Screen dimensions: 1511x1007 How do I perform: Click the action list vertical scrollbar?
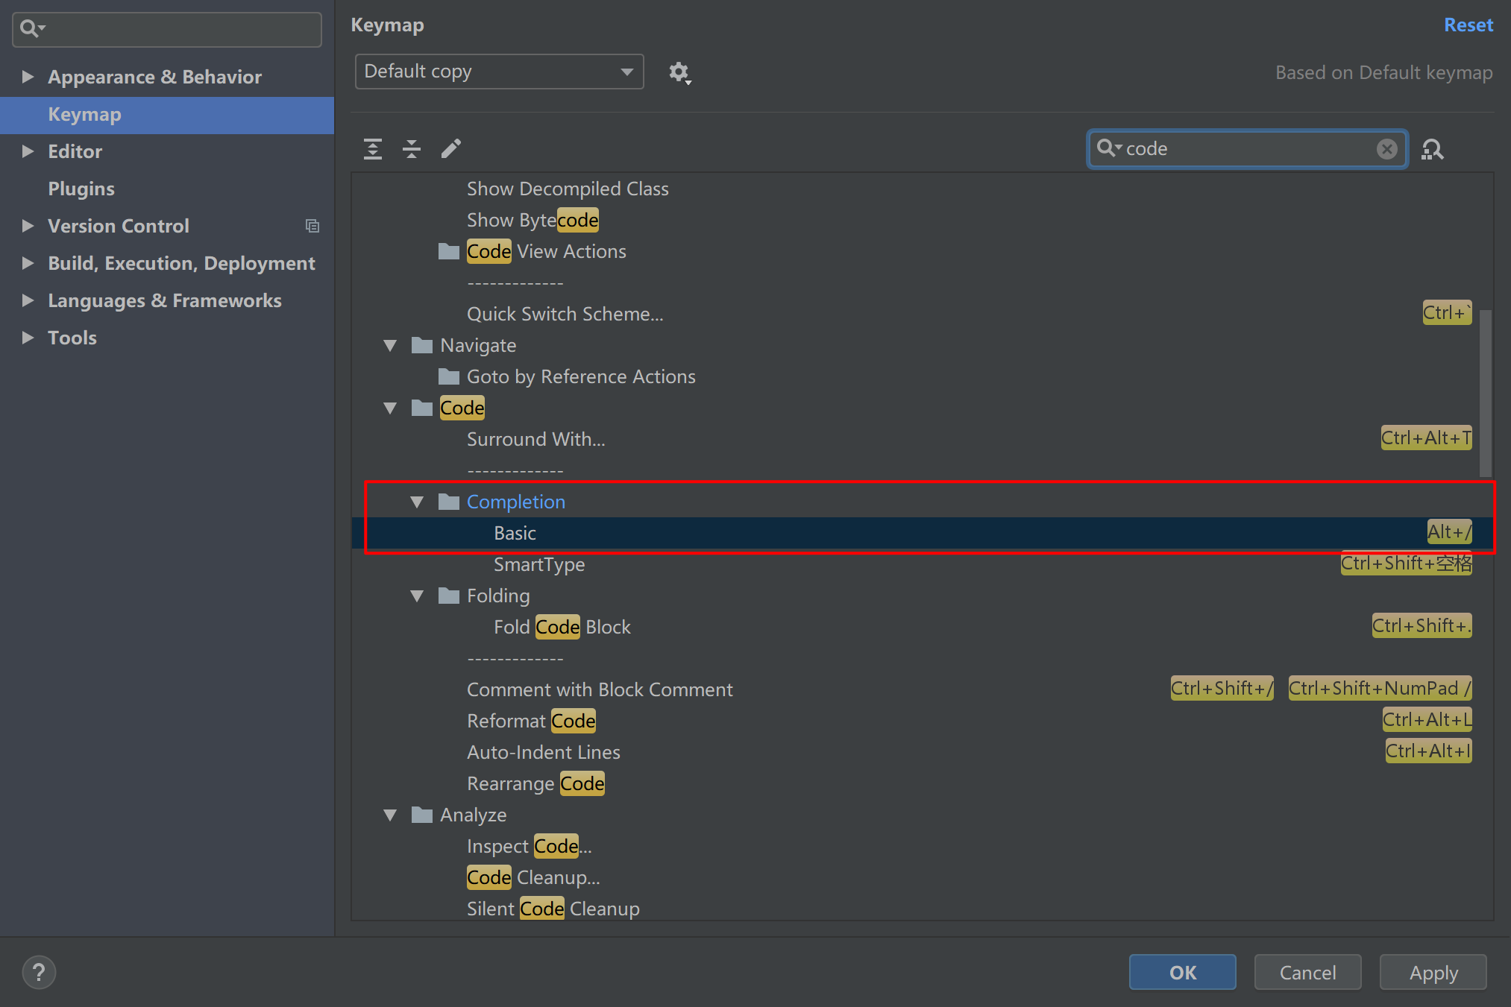(x=1485, y=393)
